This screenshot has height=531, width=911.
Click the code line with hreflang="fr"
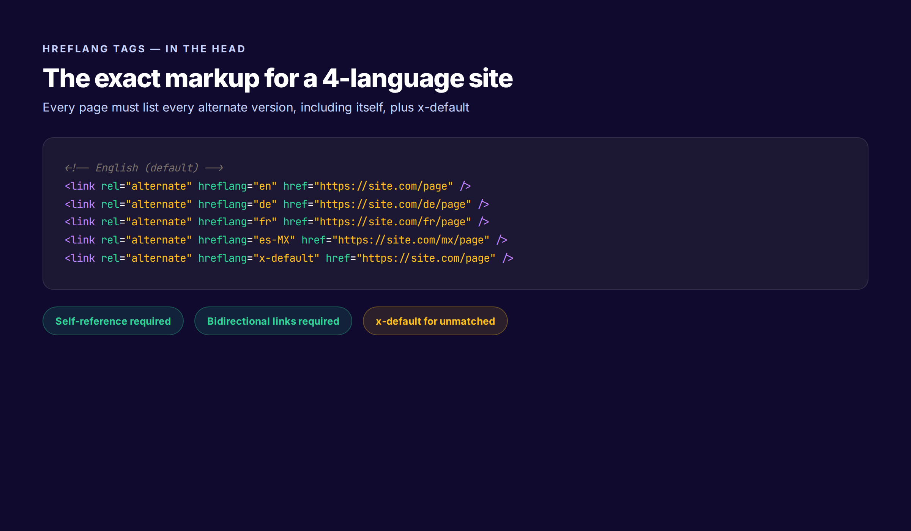pyautogui.click(x=277, y=222)
